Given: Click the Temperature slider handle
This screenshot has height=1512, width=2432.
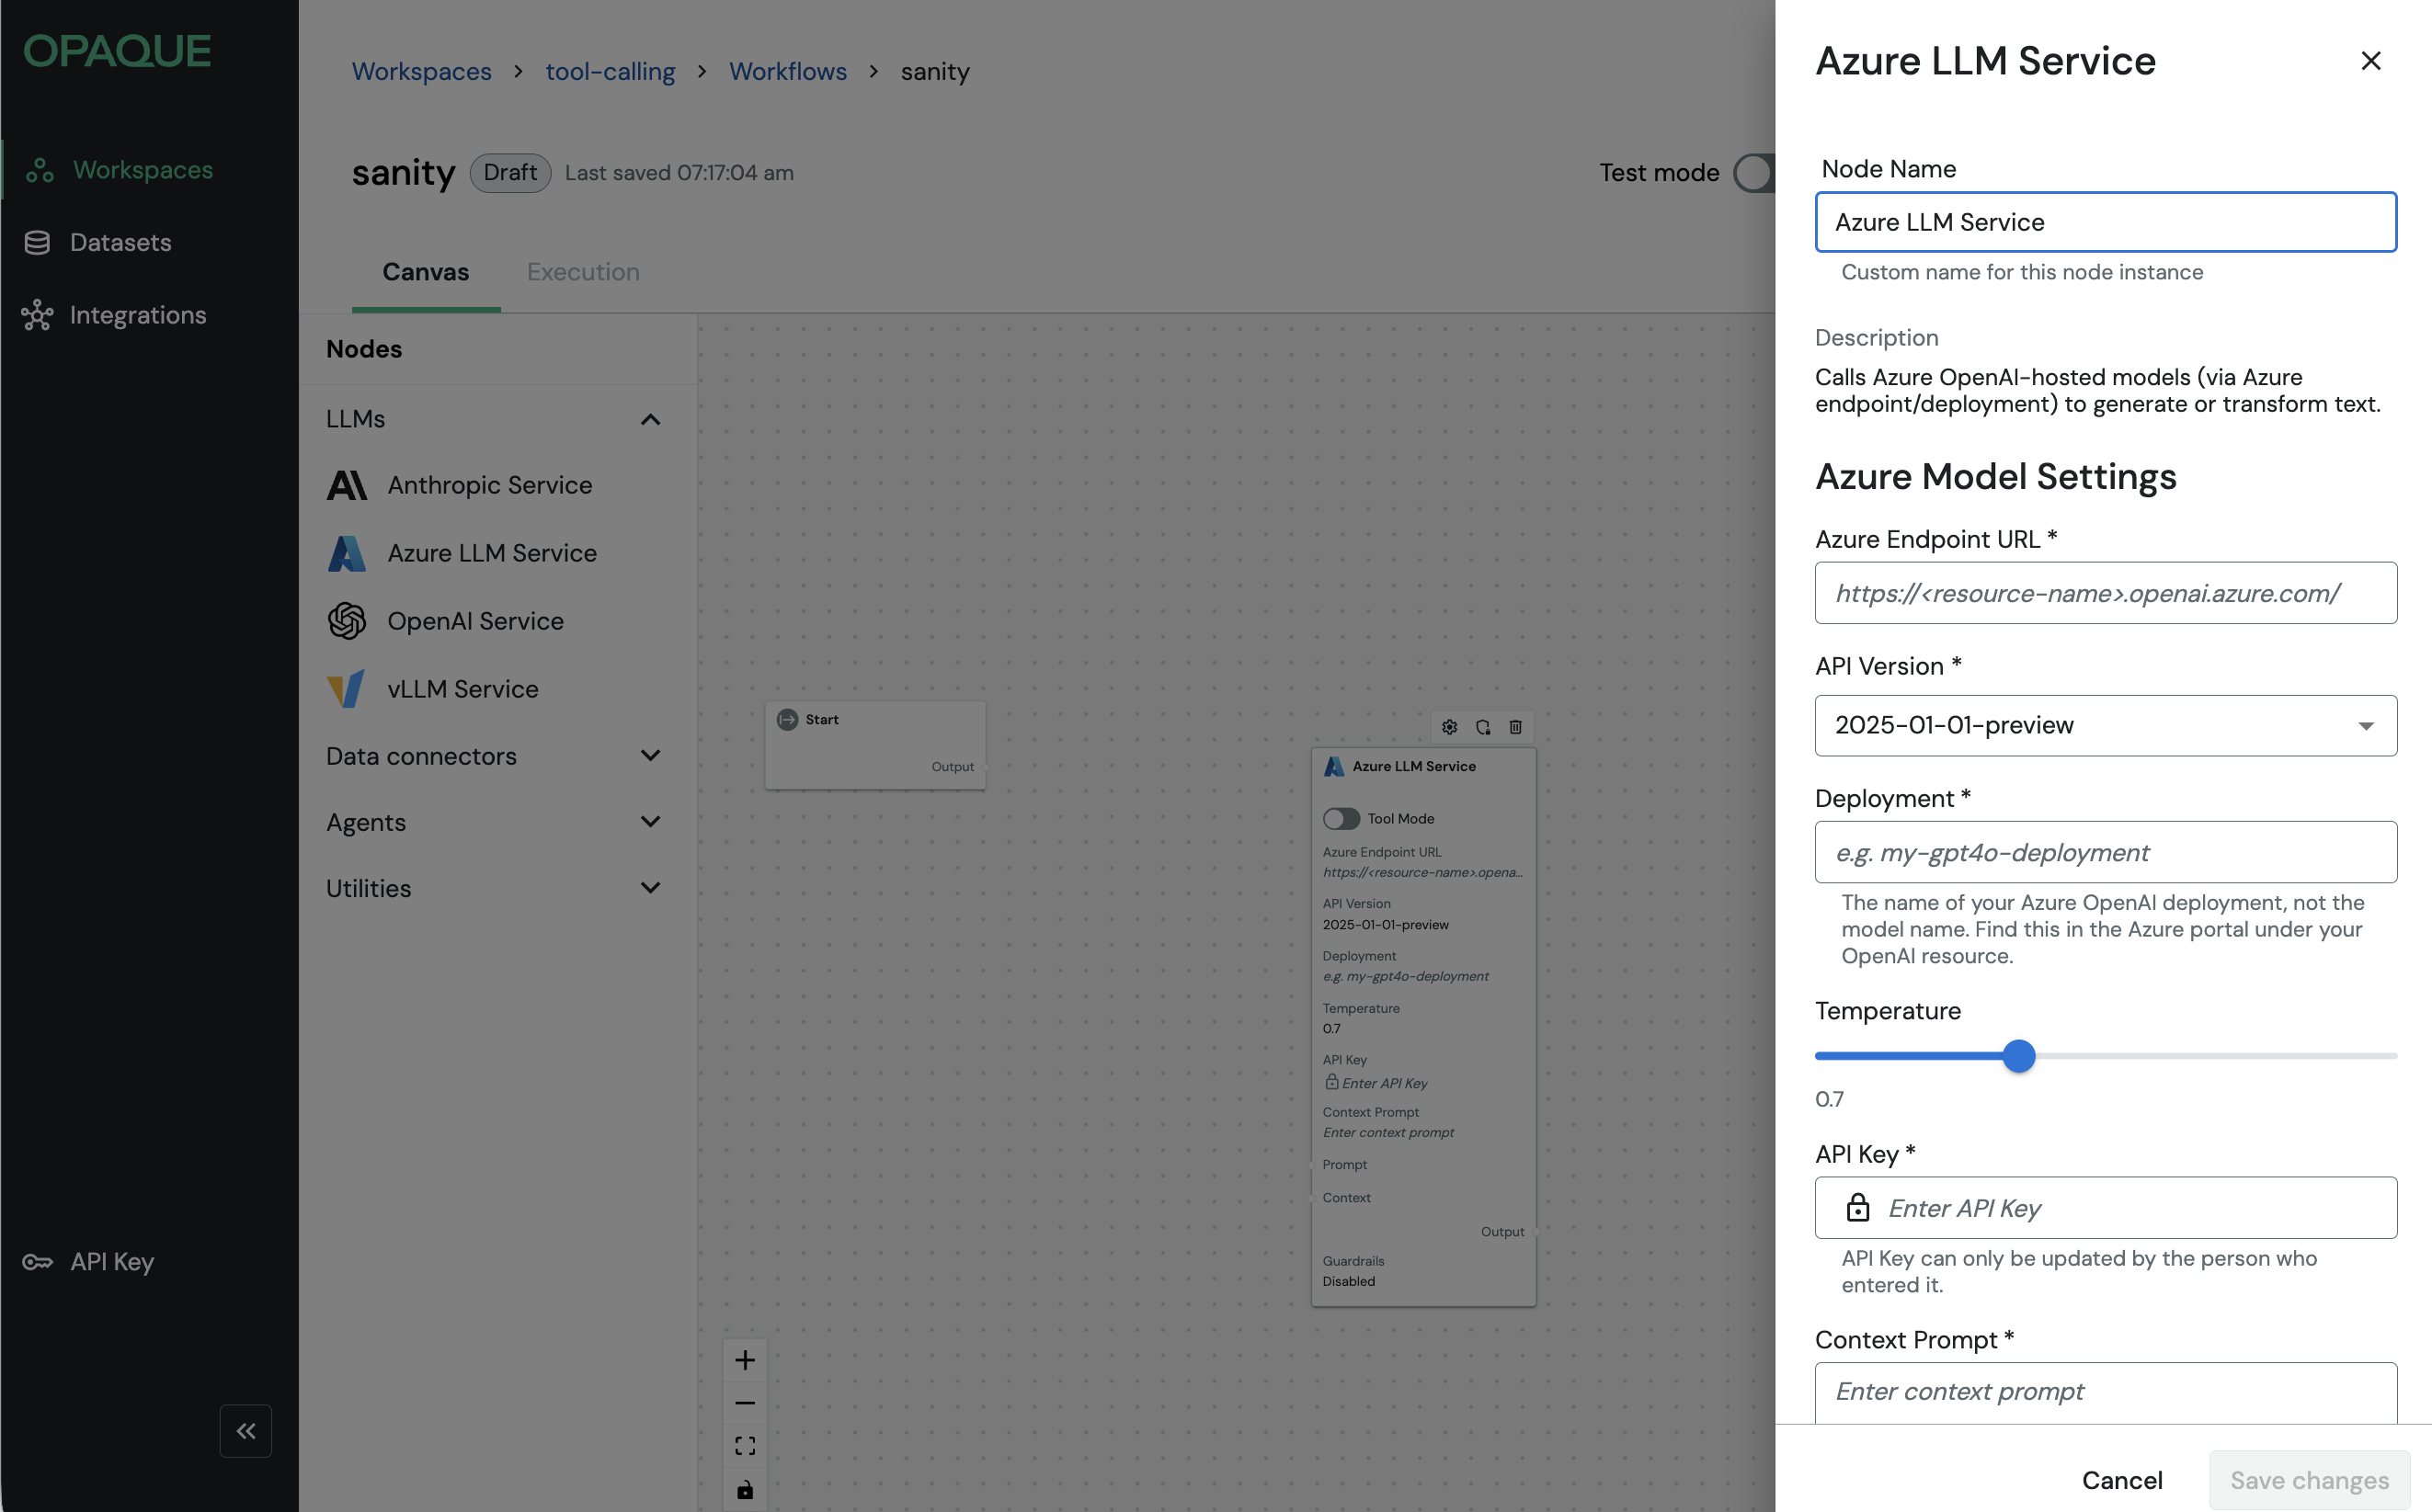Looking at the screenshot, I should [2019, 1056].
